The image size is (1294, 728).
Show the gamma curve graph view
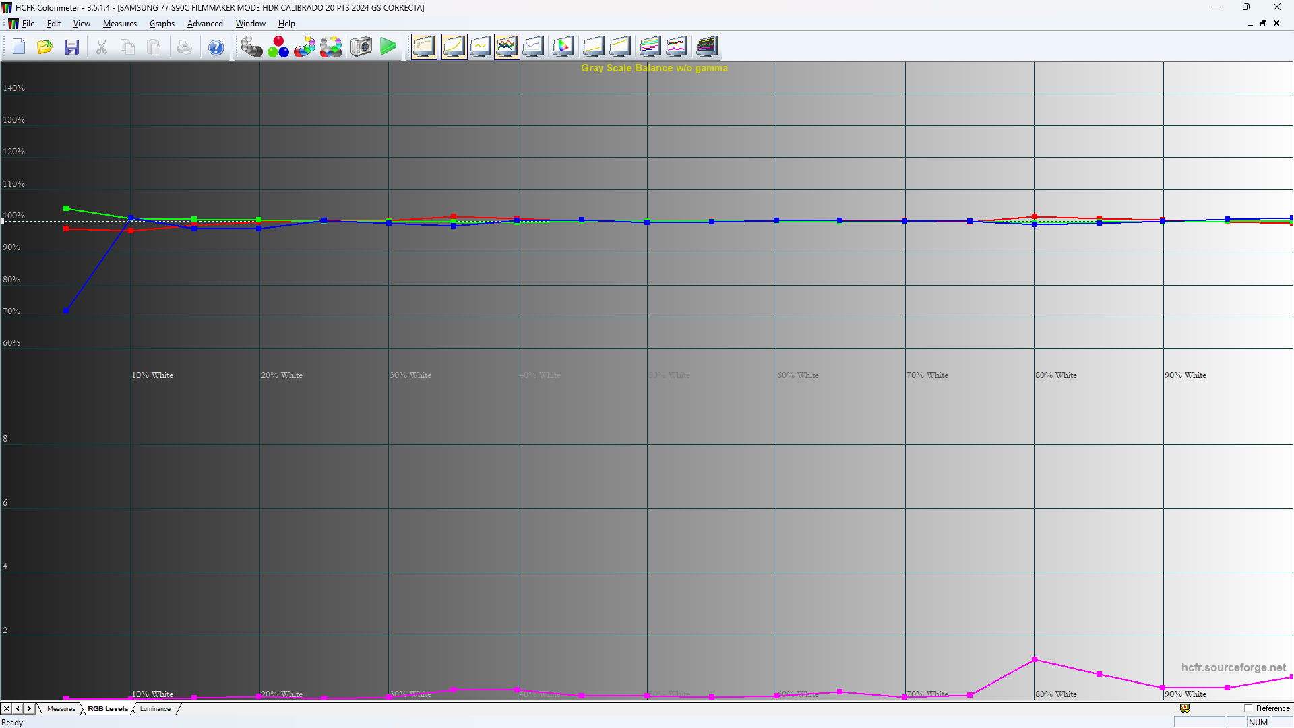(x=454, y=47)
